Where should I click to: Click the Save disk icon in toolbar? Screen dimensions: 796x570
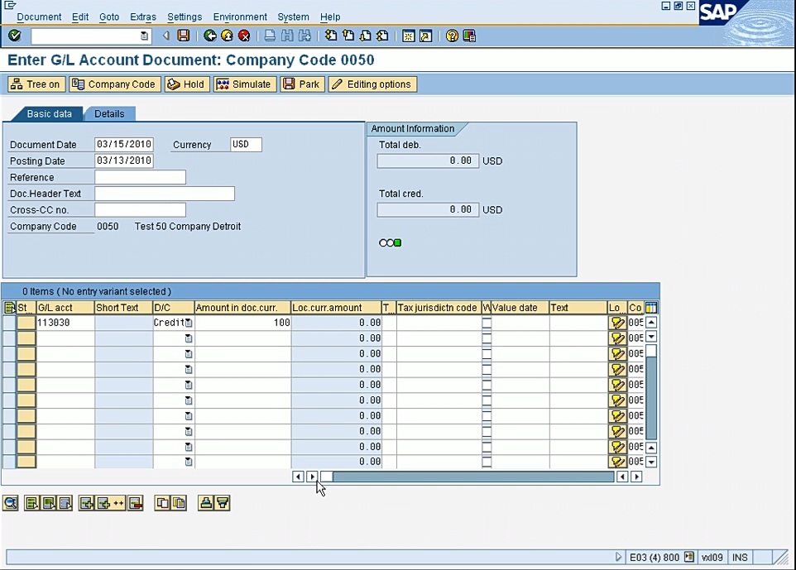tap(183, 36)
